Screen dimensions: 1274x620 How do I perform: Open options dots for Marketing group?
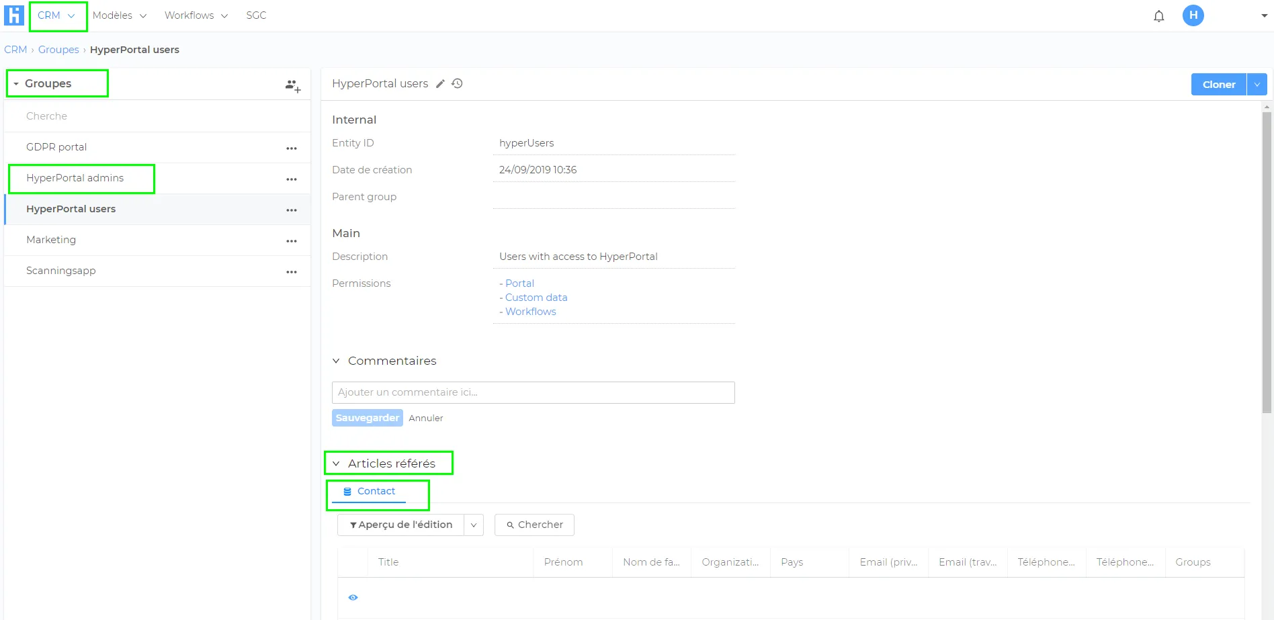[292, 241]
